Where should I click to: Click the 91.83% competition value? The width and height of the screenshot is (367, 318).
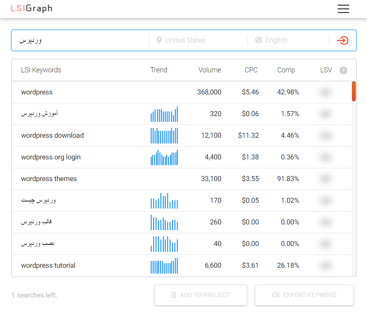pos(288,179)
